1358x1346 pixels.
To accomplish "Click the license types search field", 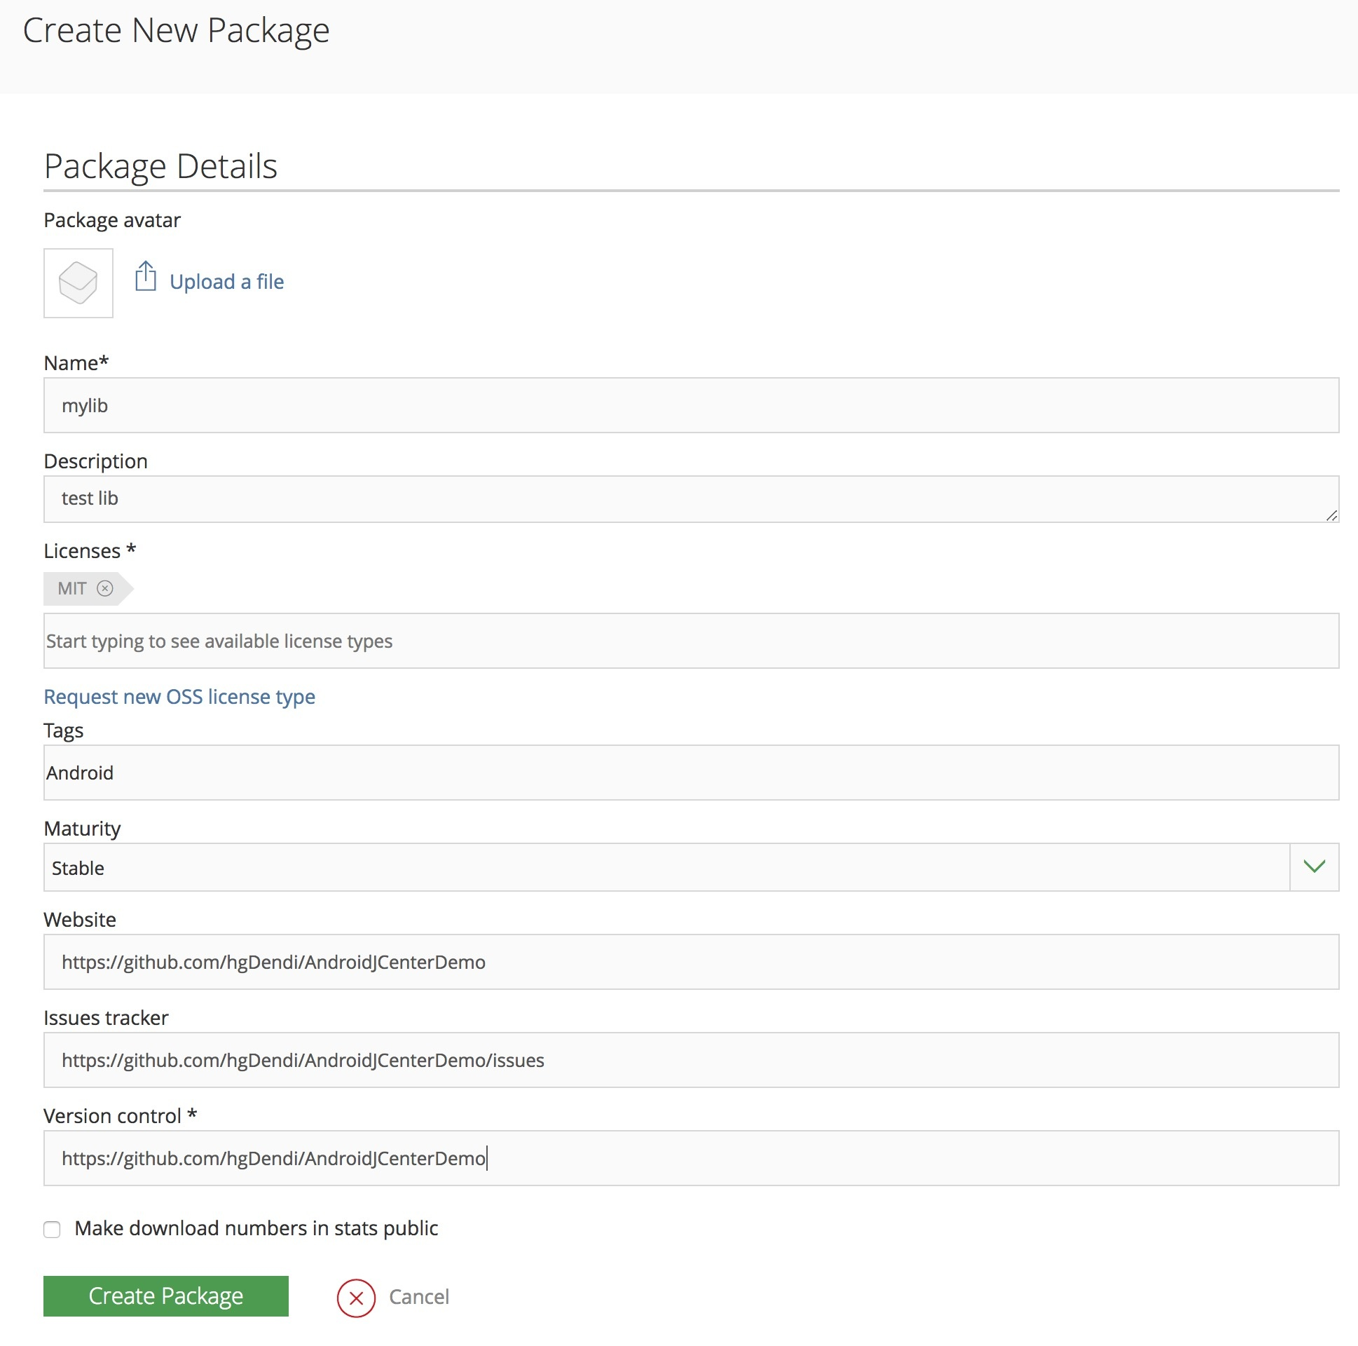I will (x=691, y=641).
